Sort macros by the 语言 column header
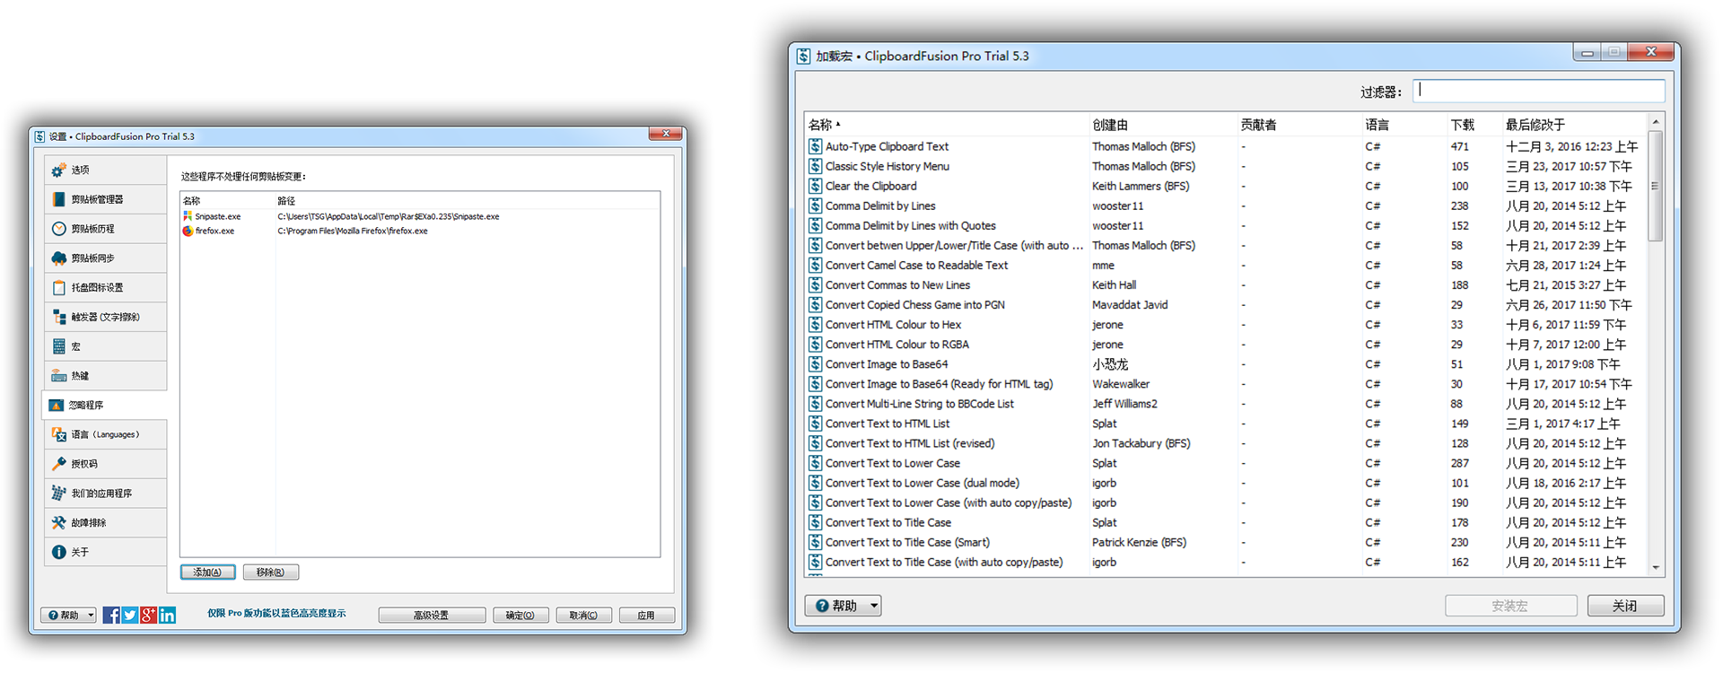Screen dimensions: 1723x673 tap(1404, 125)
